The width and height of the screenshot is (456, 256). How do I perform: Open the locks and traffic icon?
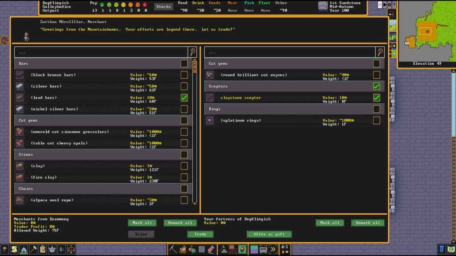(285, 249)
